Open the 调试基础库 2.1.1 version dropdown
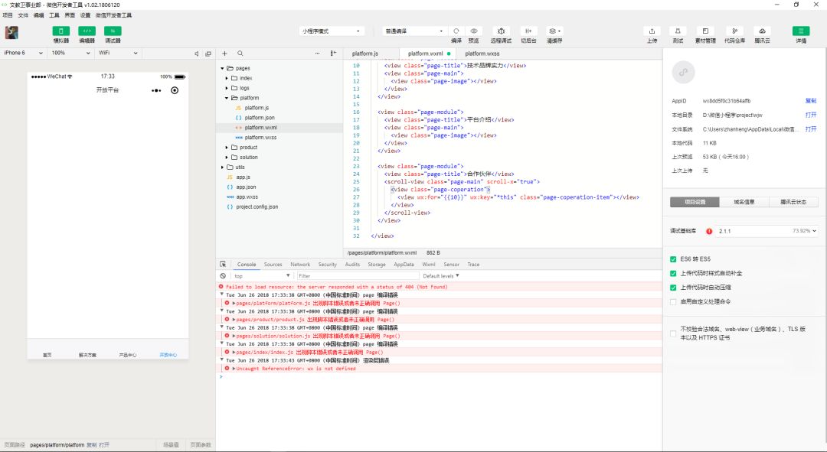 pyautogui.click(x=767, y=231)
